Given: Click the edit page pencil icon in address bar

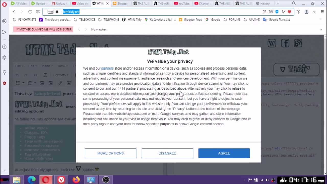Looking at the screenshot, I should [264, 12].
